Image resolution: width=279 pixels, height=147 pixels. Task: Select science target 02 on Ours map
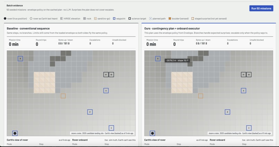249,75
